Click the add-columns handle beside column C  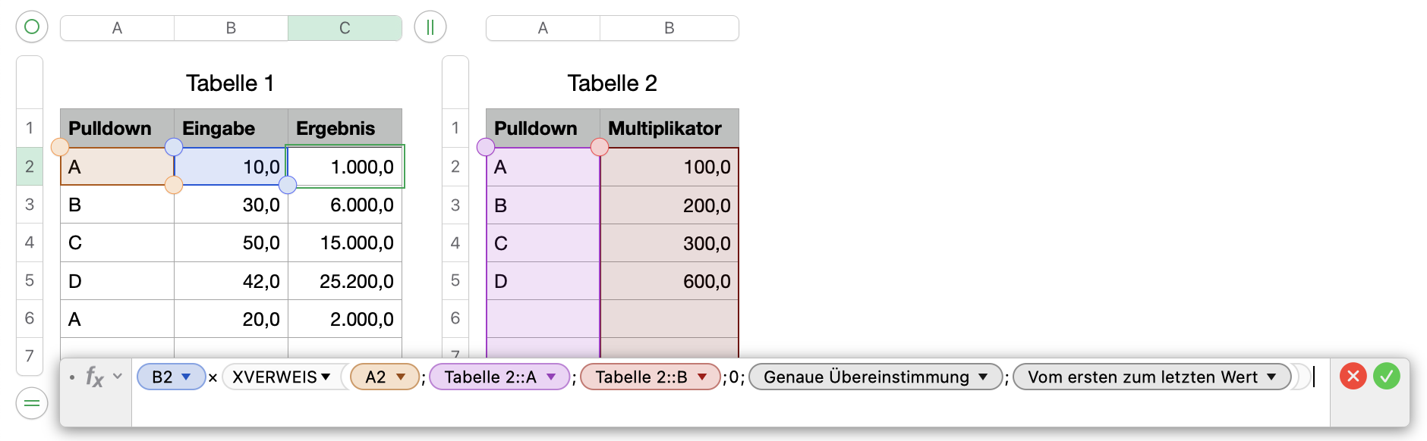point(430,27)
